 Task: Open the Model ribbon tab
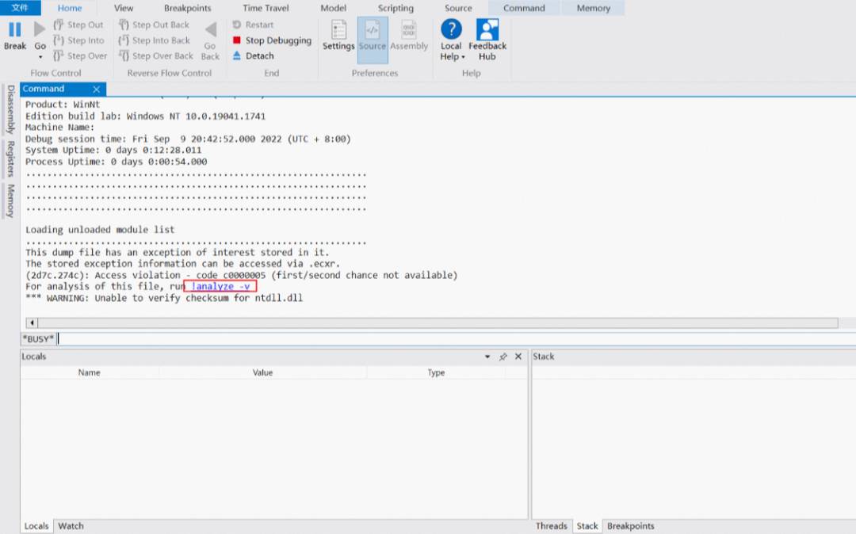tap(333, 8)
